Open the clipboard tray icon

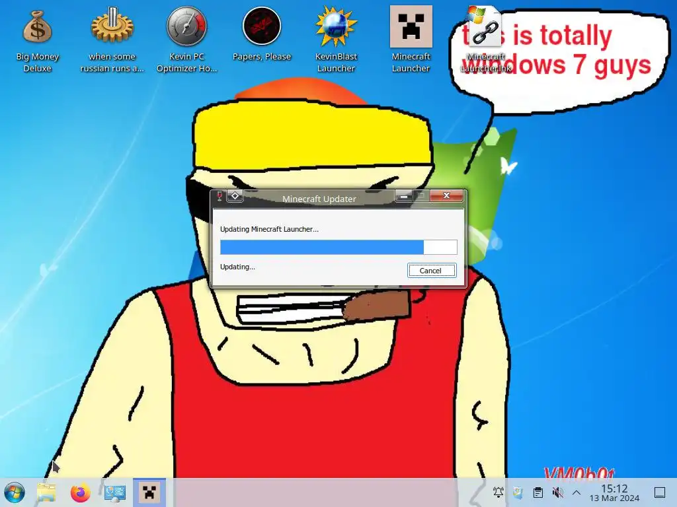[538, 492]
